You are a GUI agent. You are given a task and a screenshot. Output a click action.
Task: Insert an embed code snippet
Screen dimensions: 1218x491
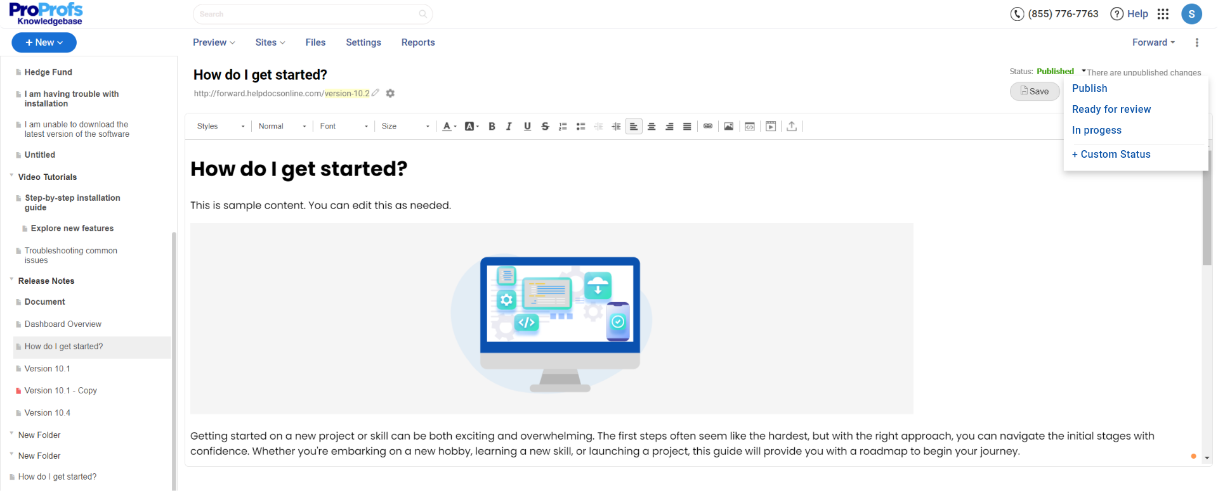click(750, 126)
